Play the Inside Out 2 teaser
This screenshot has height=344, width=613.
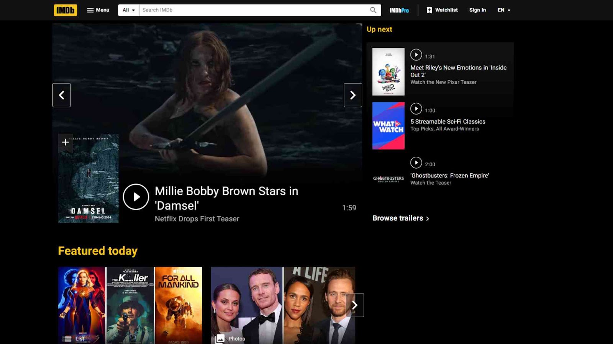pyautogui.click(x=416, y=55)
